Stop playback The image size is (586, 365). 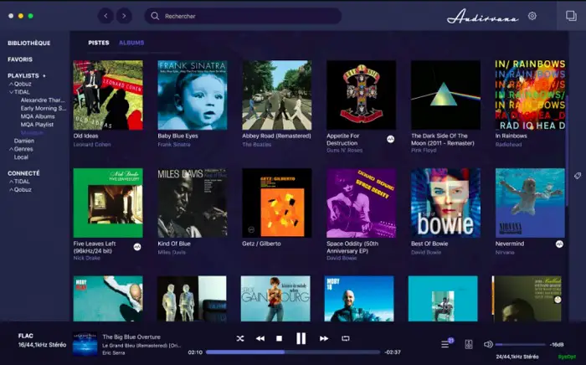(x=279, y=338)
